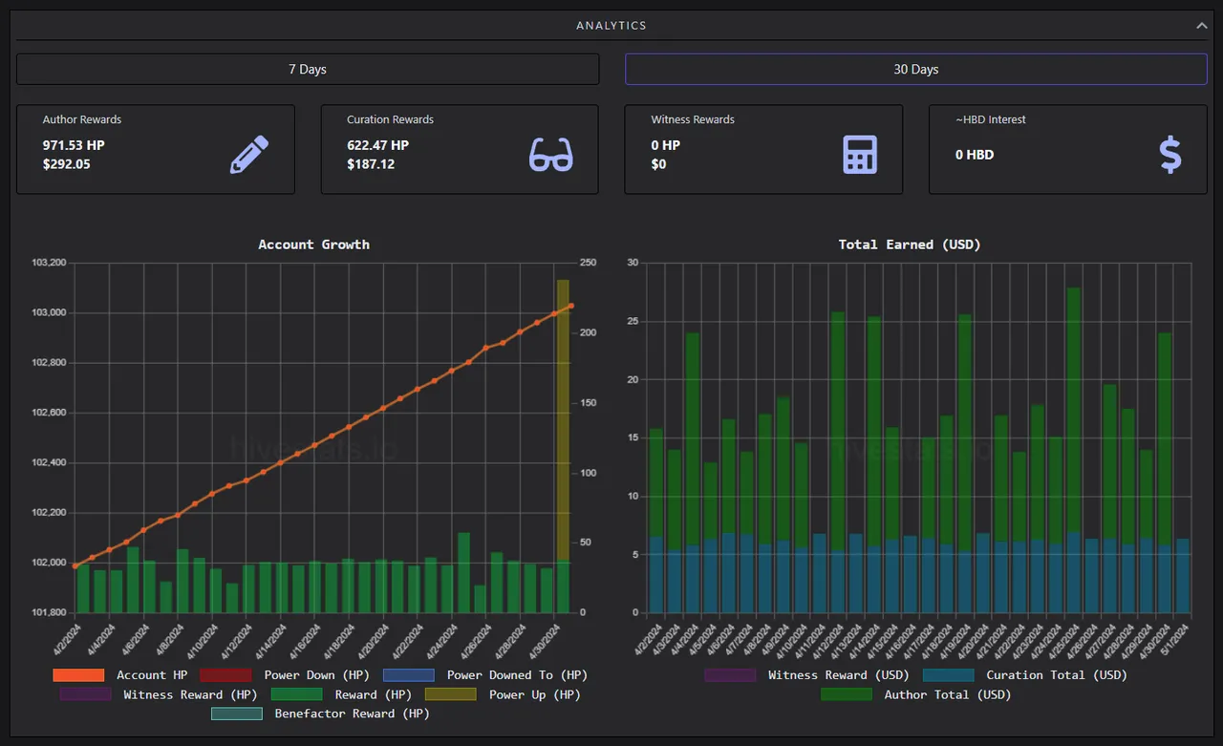This screenshot has width=1223, height=746.
Task: Click the Witness Reward (USD) purple swatch
Action: coord(730,675)
